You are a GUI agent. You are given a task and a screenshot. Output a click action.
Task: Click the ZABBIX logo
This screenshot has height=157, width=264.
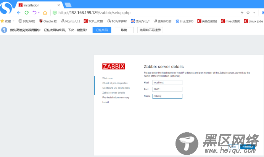click(114, 66)
